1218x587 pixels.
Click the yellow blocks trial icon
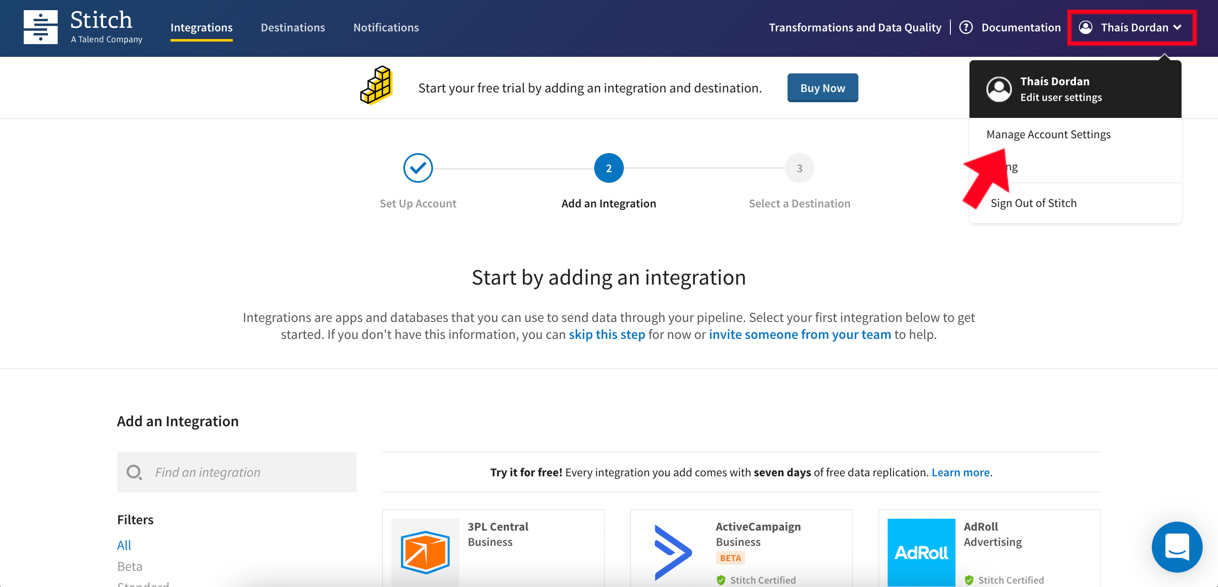pyautogui.click(x=376, y=86)
